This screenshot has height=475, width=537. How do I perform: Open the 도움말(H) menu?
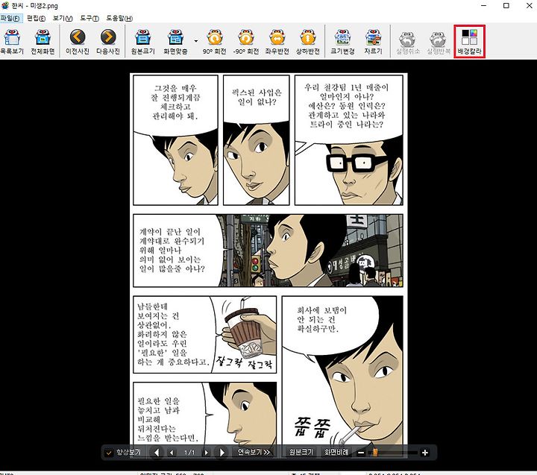(119, 18)
